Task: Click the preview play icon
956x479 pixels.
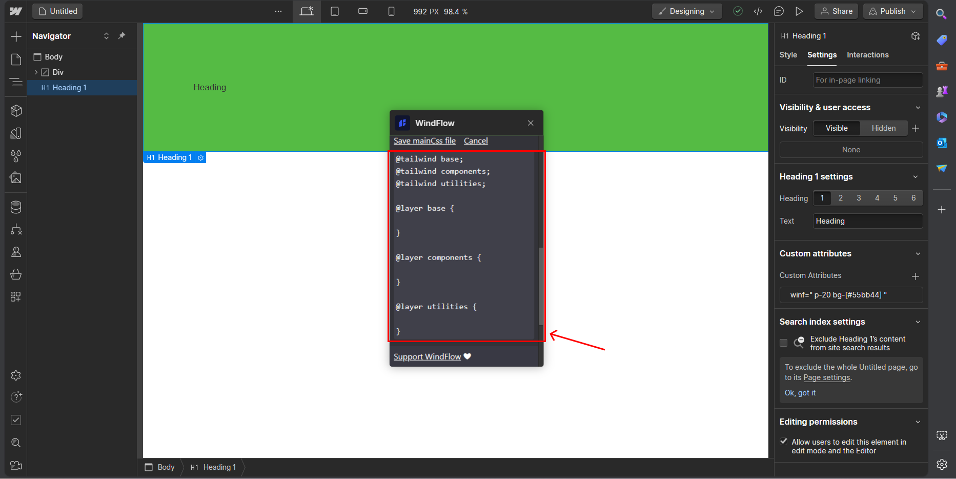Action: (799, 11)
